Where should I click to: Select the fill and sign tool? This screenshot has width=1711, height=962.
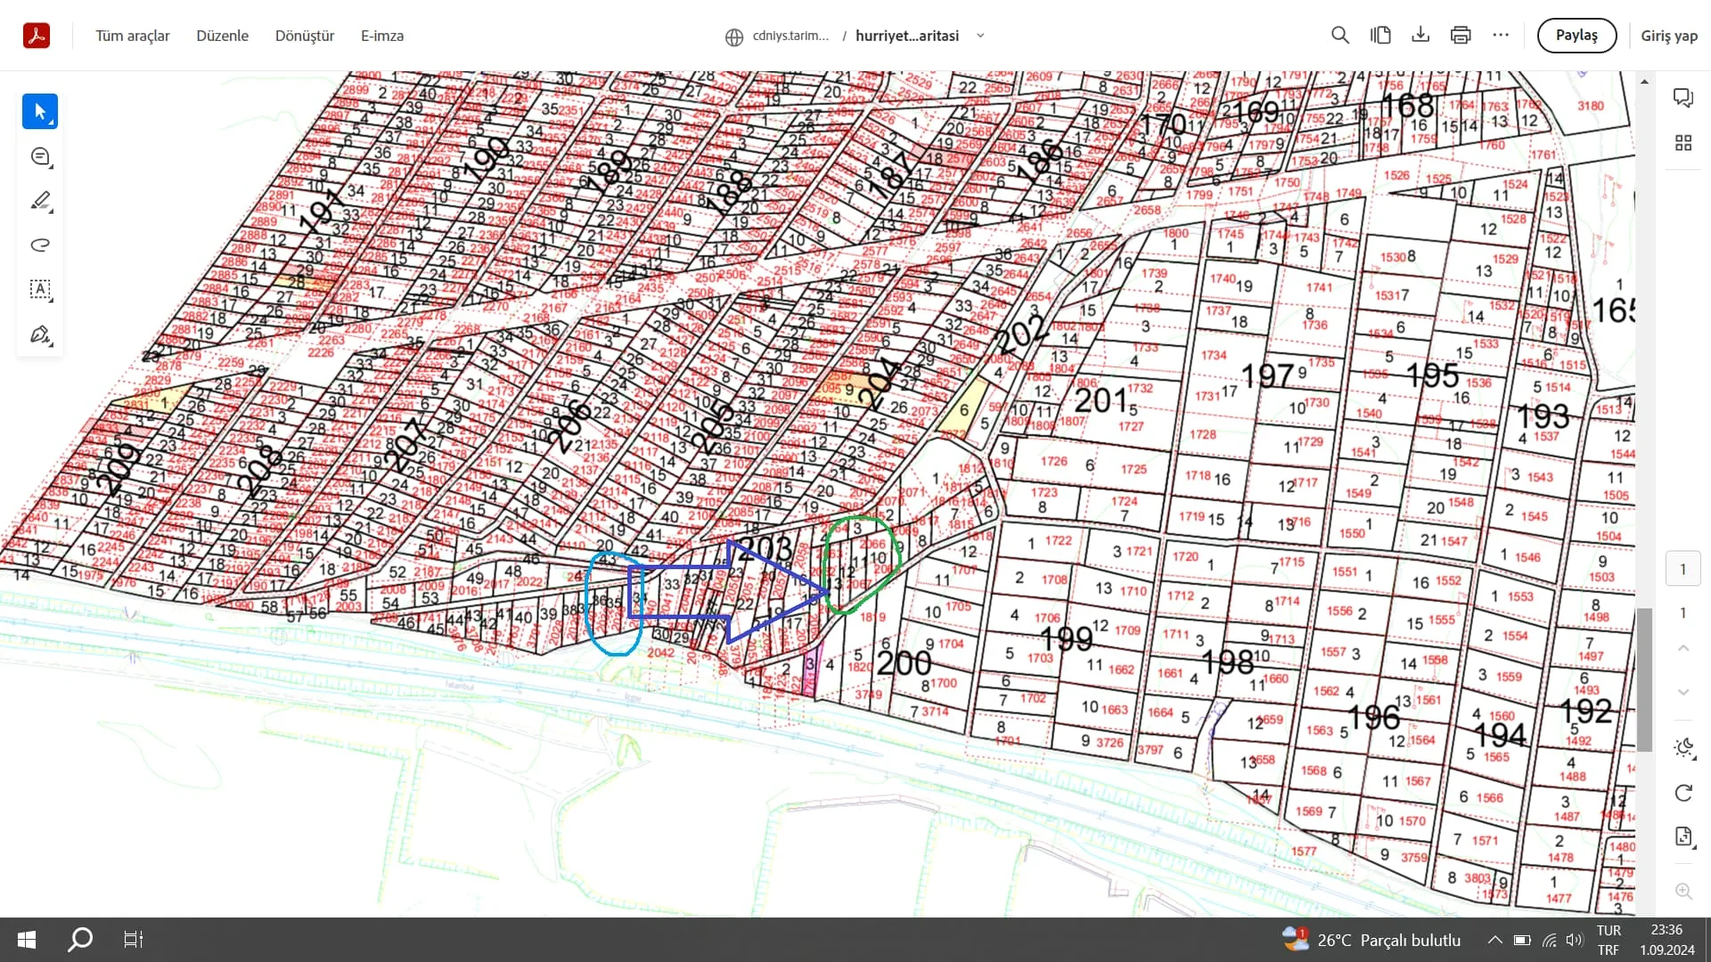click(39, 335)
